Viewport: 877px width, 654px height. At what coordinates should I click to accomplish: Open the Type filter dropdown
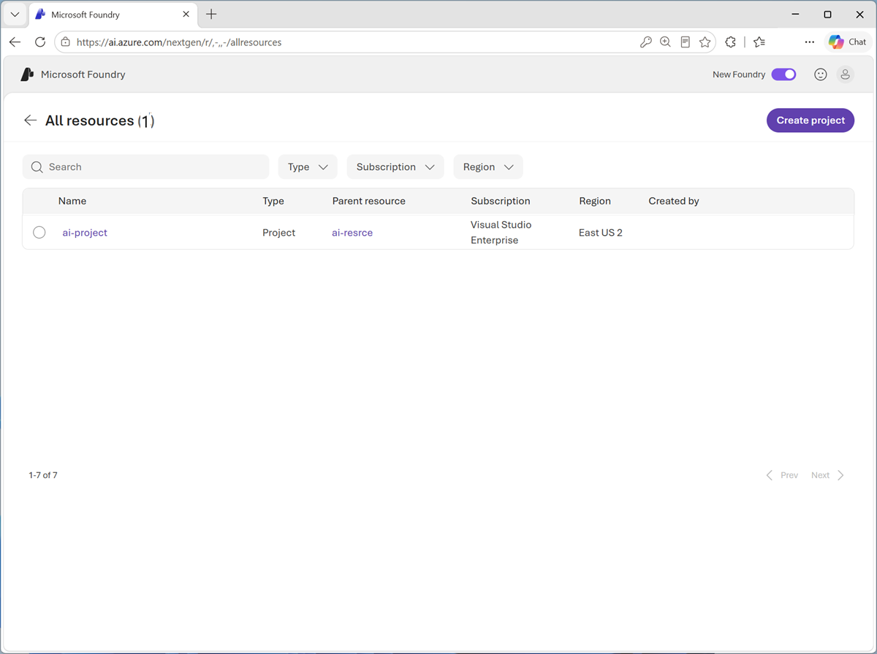tap(308, 167)
